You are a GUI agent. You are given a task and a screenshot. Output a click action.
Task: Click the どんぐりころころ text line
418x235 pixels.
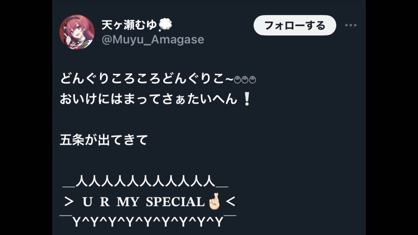click(158, 79)
